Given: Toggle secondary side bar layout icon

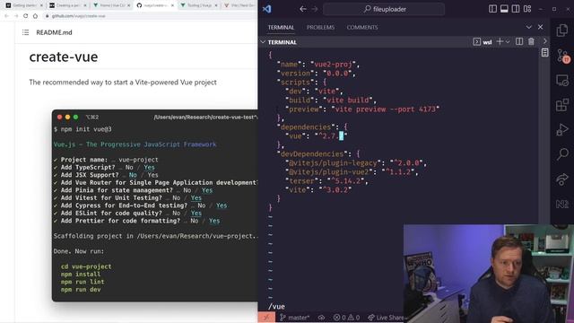Looking at the screenshot, I should (x=516, y=9).
